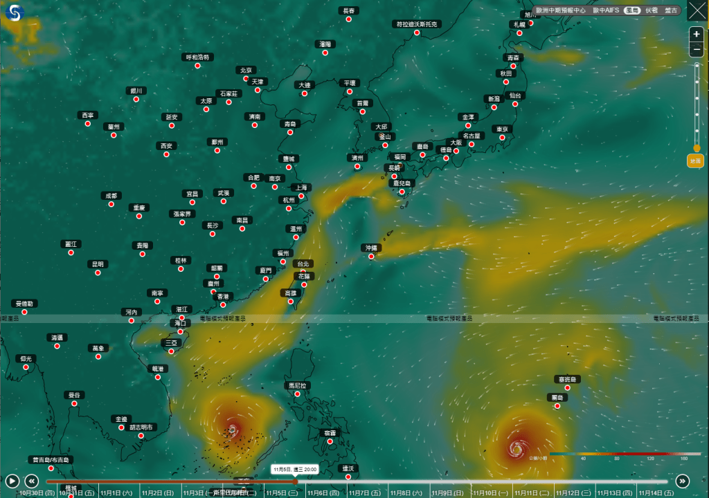Screen dimensions: 709x498
Task: Select the 風烏 model option
Action: [631, 10]
